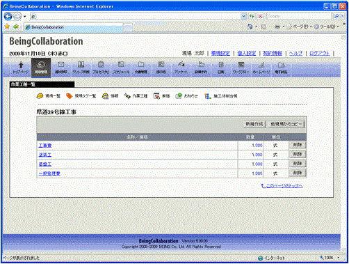Open 施工体制台帳 sub-menu icon
This screenshot has width=349, height=264.
pyautogui.click(x=220, y=96)
